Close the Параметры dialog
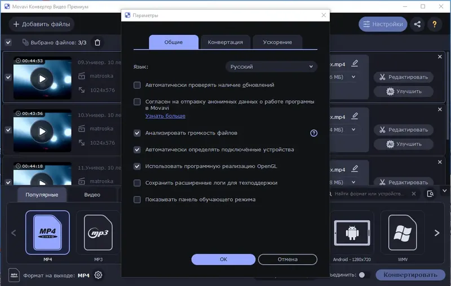This screenshot has height=286, width=451. (324, 15)
